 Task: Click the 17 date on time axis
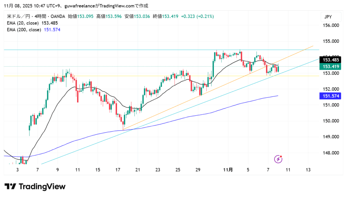118,169
